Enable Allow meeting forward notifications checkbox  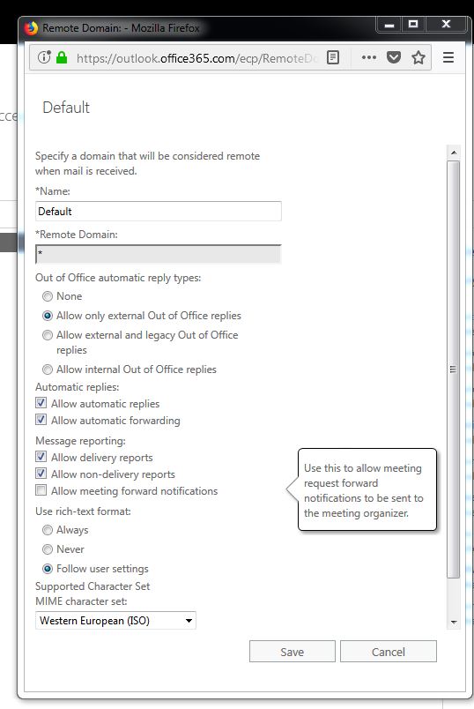click(x=41, y=490)
